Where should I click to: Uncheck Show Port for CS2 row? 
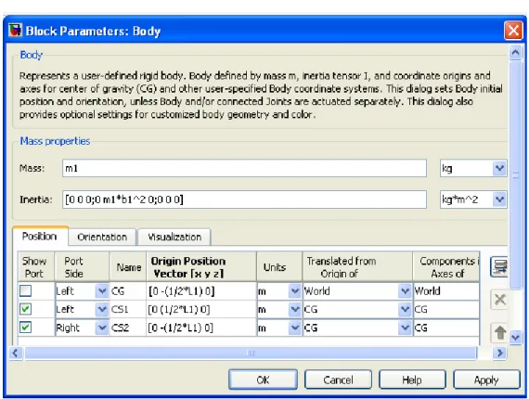click(26, 328)
